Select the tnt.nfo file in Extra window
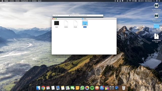This screenshot has height=91, width=162. 66,23
